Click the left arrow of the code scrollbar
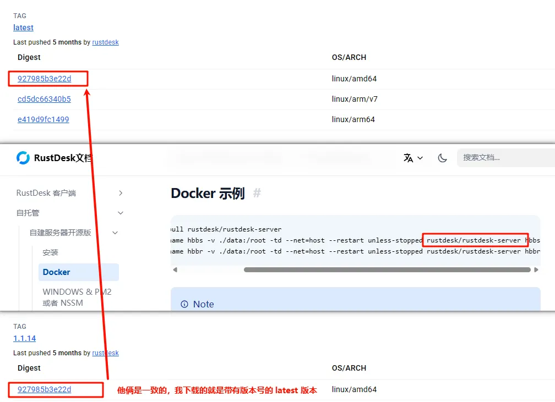The image size is (555, 402). pyautogui.click(x=175, y=269)
